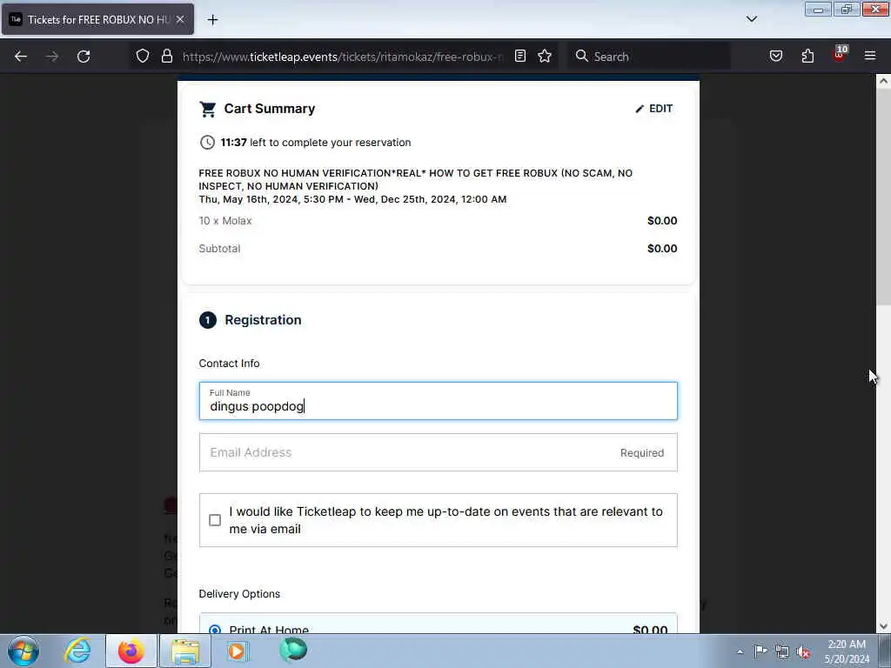Toggle reader view icon in address bar
This screenshot has width=891, height=668.
click(x=520, y=56)
